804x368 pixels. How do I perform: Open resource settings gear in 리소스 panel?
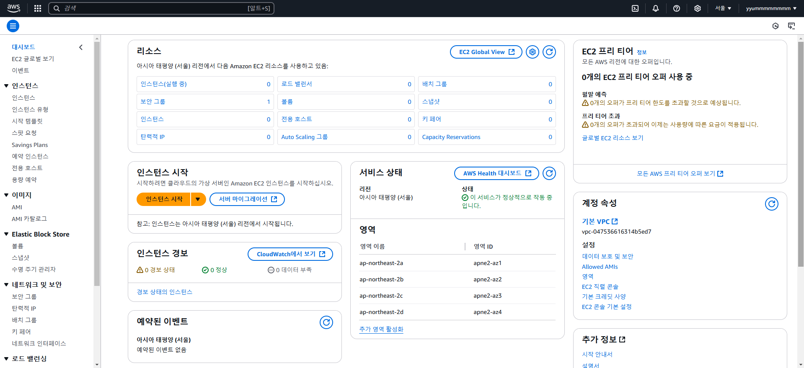coord(533,52)
